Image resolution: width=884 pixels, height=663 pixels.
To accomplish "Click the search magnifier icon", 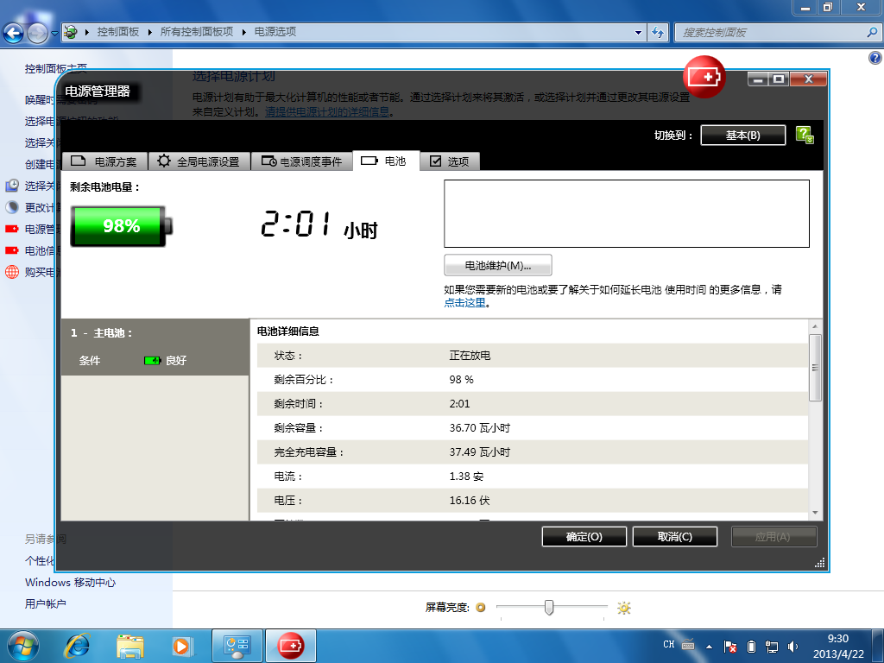I will [872, 32].
